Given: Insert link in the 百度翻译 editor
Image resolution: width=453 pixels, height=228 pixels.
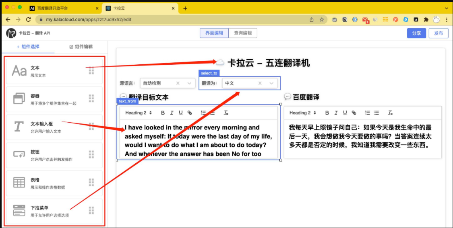Looking at the screenshot, I should pos(354,113).
